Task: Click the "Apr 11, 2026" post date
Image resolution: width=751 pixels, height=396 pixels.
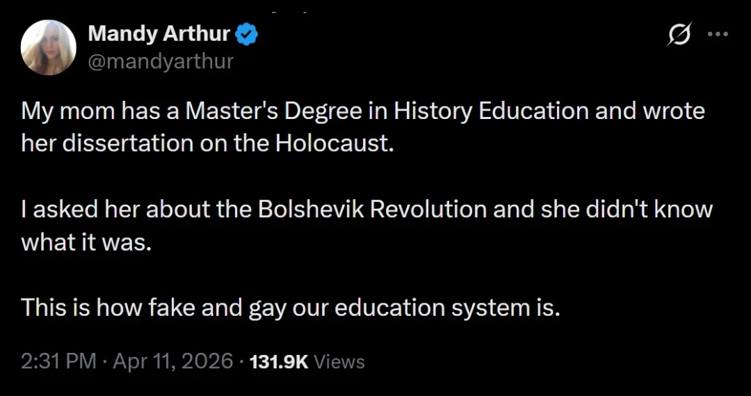Action: coord(172,361)
